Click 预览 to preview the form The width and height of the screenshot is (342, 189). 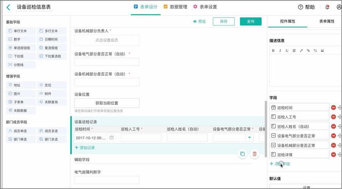click(x=200, y=21)
